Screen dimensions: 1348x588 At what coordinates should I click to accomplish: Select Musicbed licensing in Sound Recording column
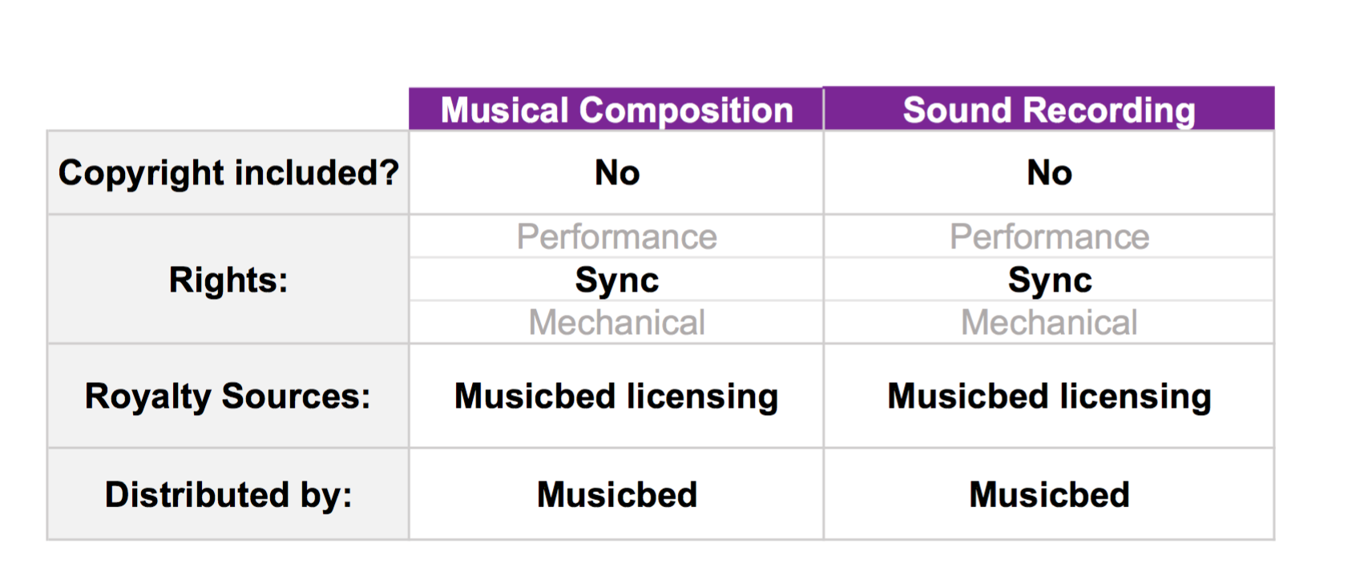pos(1049,396)
